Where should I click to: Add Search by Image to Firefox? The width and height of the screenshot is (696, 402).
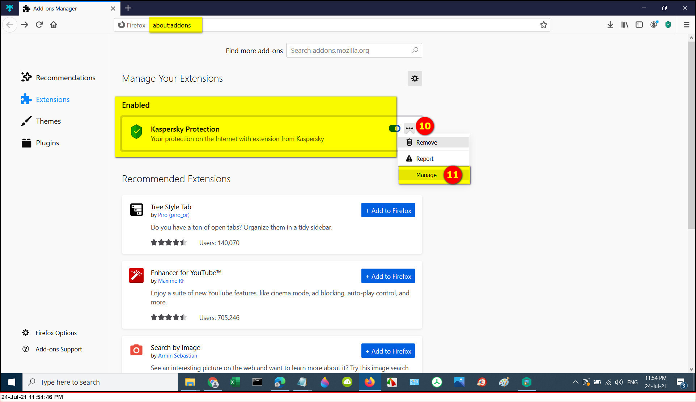pyautogui.click(x=388, y=351)
